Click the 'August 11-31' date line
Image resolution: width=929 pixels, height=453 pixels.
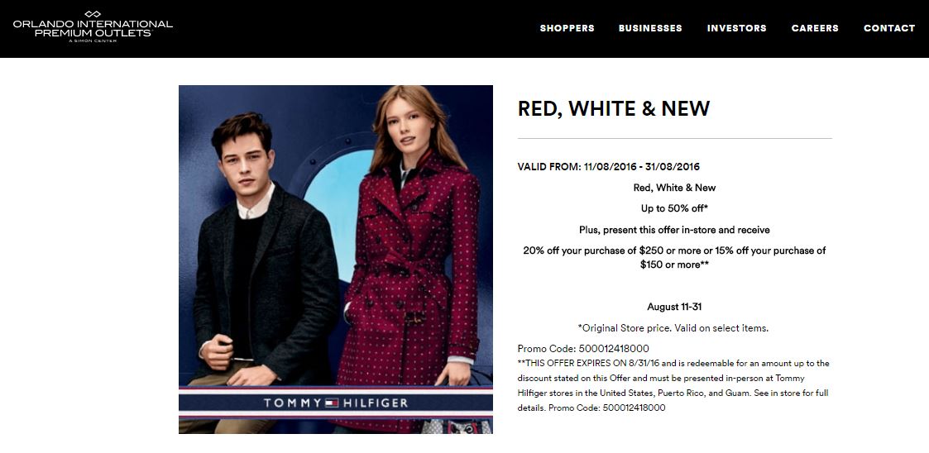pos(674,307)
